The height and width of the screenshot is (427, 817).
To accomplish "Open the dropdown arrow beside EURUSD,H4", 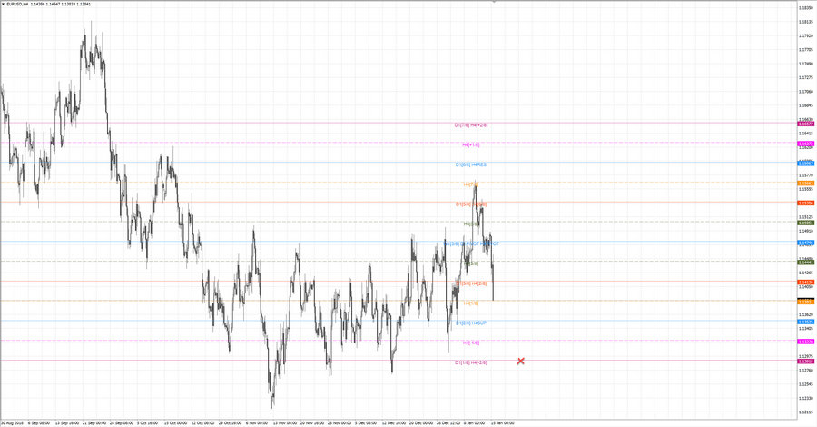I will click(x=3, y=5).
